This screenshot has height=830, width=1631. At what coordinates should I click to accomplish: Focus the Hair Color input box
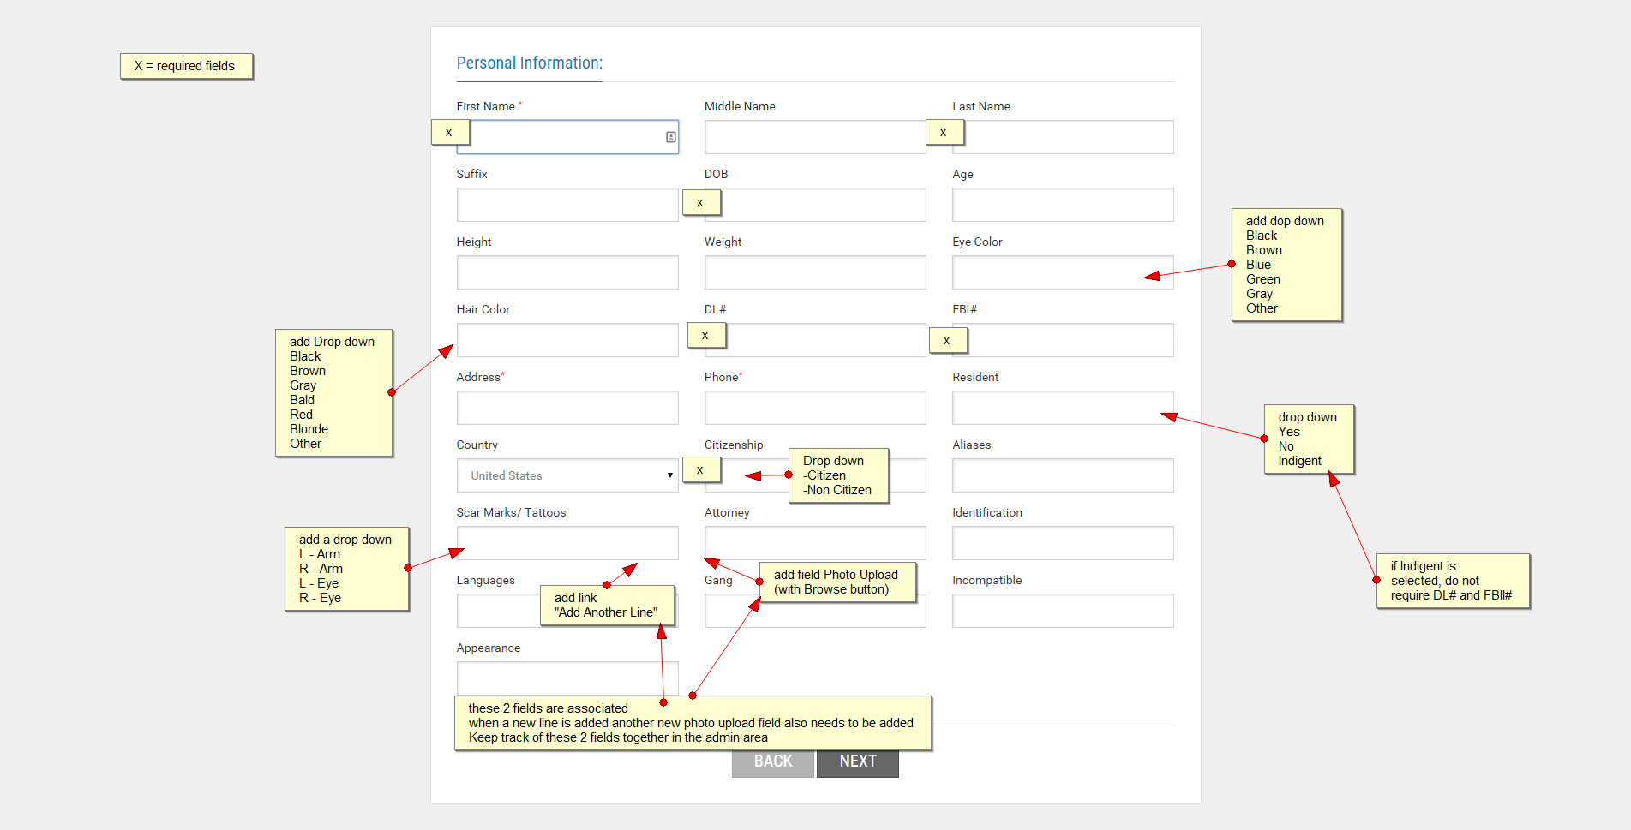pyautogui.click(x=567, y=340)
